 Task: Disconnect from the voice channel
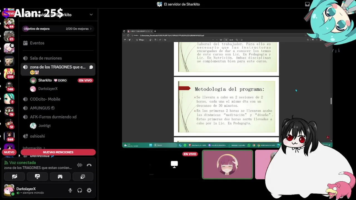pyautogui.click(x=89, y=165)
